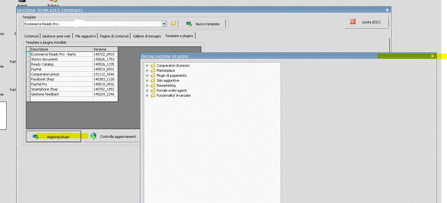The height and width of the screenshot is (203, 447).
Task: Select Plugin di pagamento in the tree
Action: 172,75
